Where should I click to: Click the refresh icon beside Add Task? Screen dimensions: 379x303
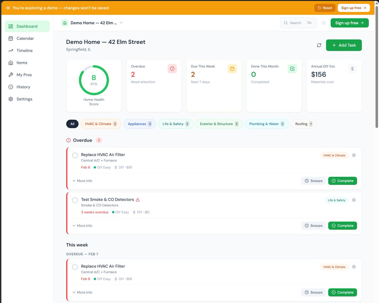319,45
